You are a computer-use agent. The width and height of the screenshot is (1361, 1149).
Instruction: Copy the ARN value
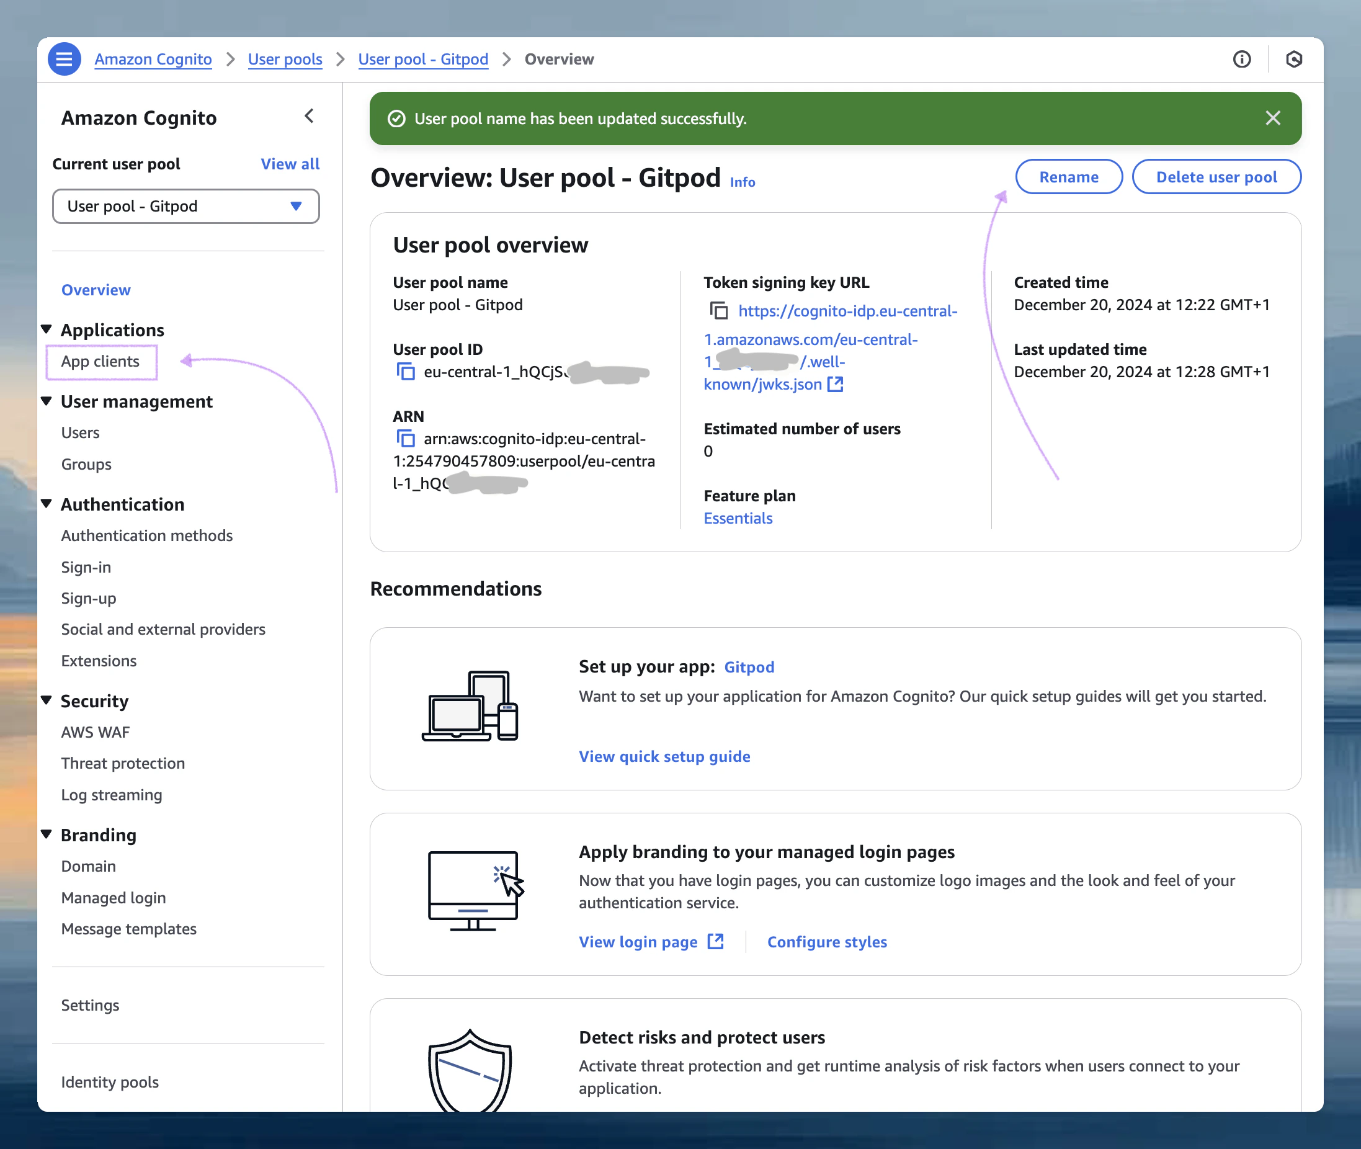pyautogui.click(x=406, y=439)
